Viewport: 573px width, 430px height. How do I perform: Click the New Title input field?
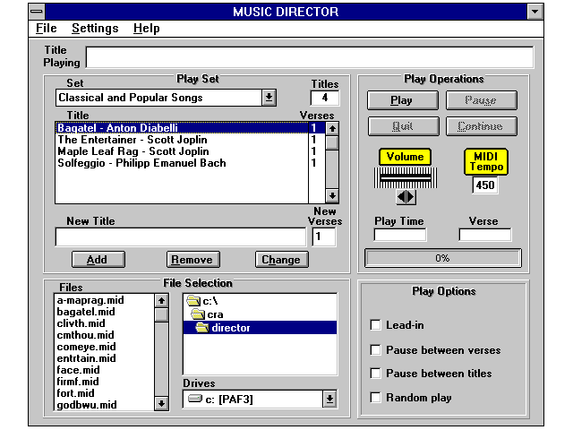coord(180,237)
